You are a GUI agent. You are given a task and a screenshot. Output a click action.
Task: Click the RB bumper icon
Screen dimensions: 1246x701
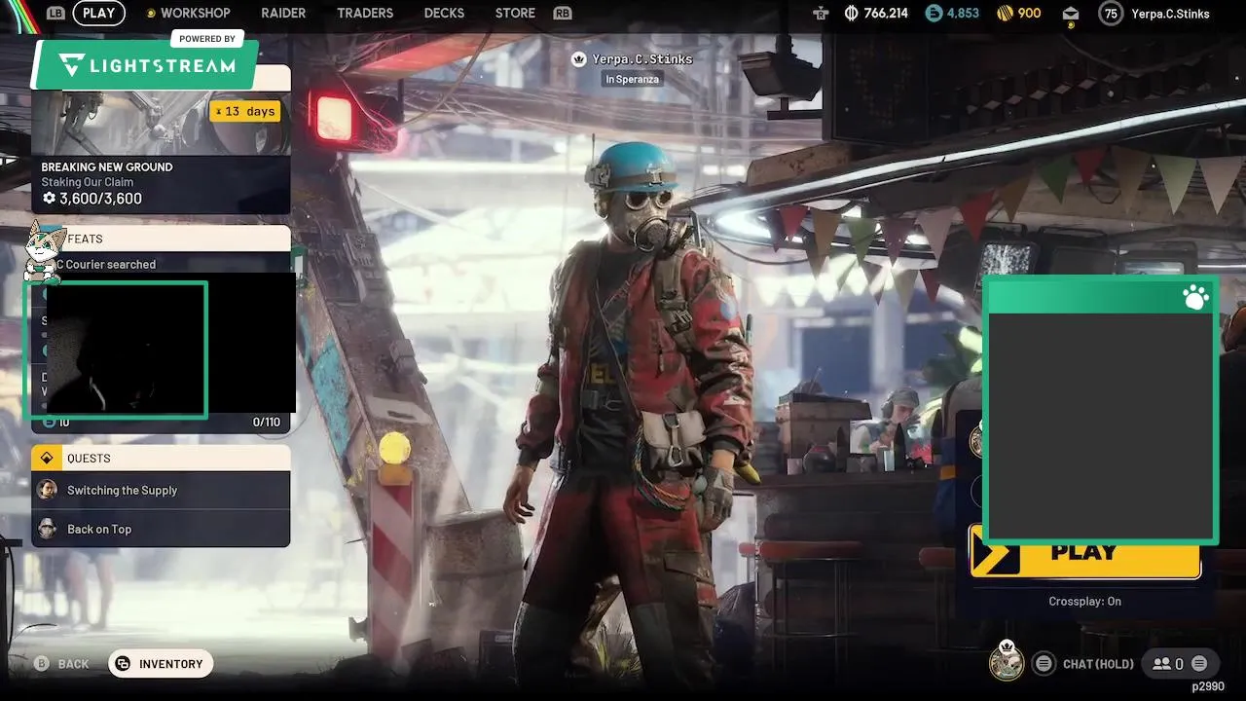tap(562, 13)
